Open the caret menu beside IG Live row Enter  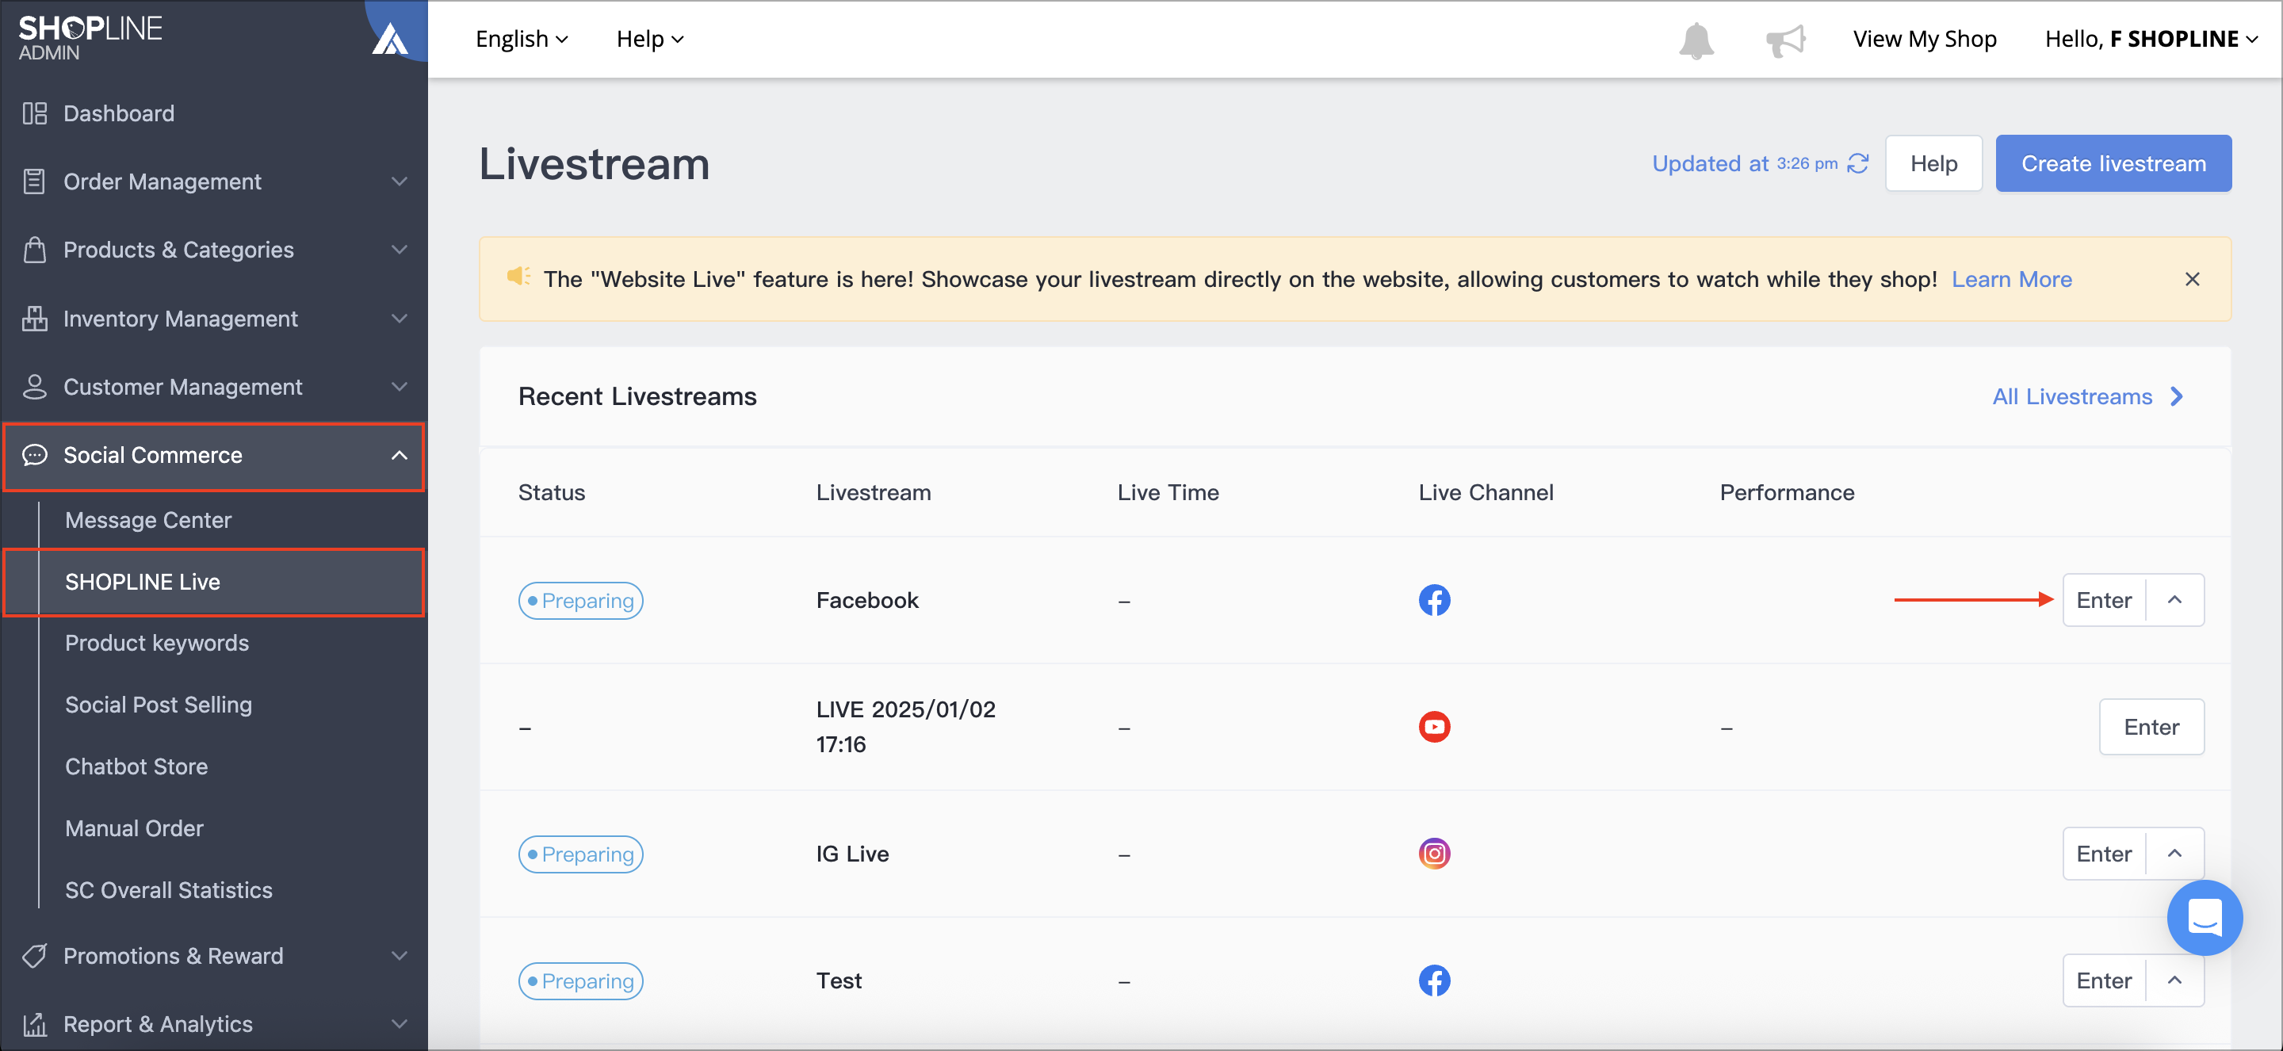pyautogui.click(x=2174, y=854)
